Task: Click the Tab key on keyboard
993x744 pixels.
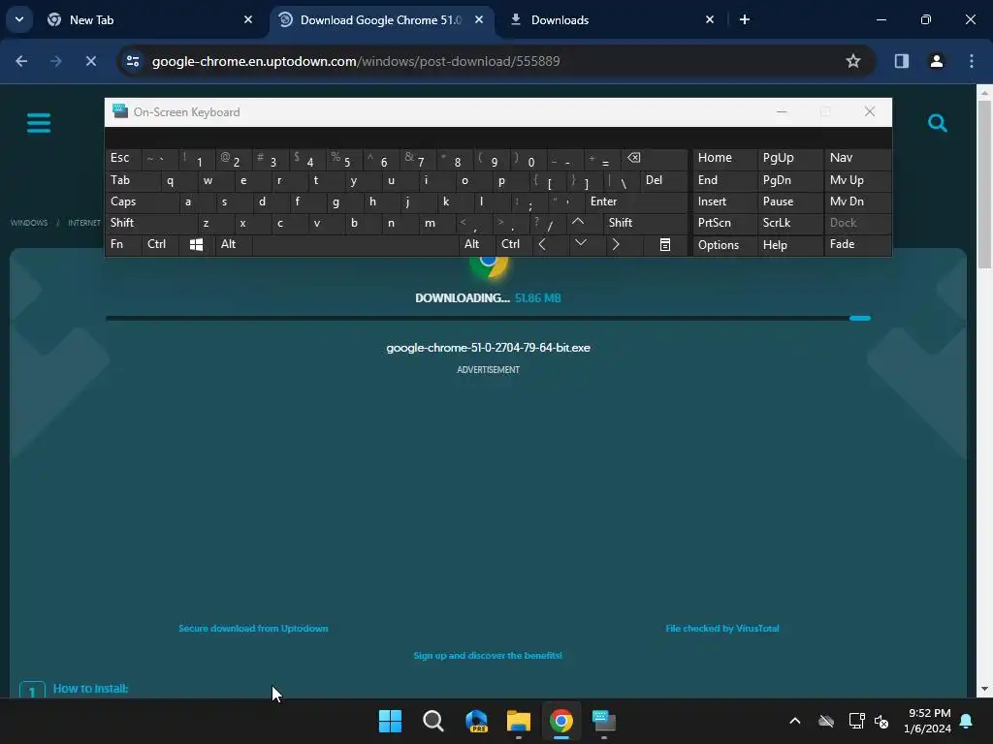Action: click(x=132, y=180)
